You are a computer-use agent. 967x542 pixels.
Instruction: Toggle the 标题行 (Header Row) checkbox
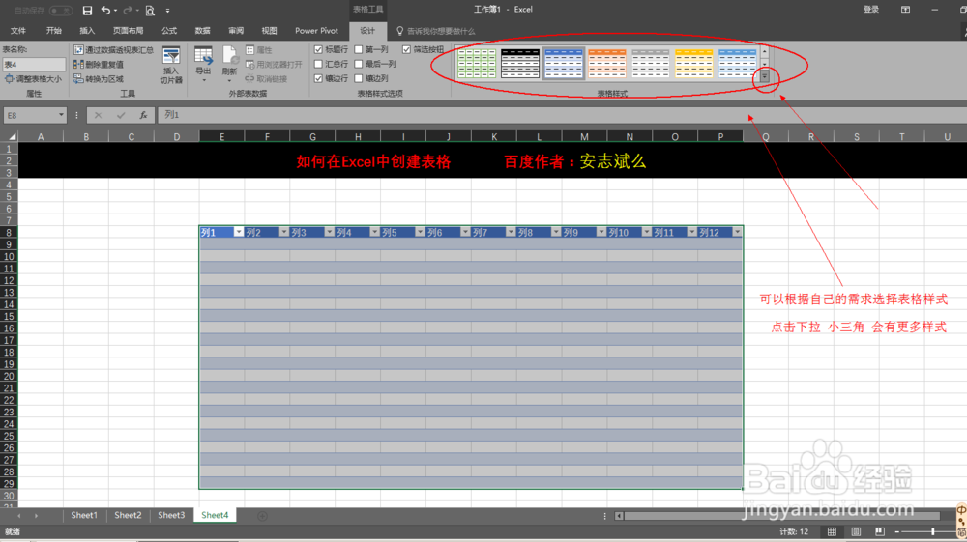coord(318,49)
